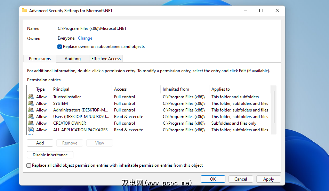The height and width of the screenshot is (191, 329).
Task: Click the user icon beside the CREATOR OWNER entry
Action: tap(31, 123)
